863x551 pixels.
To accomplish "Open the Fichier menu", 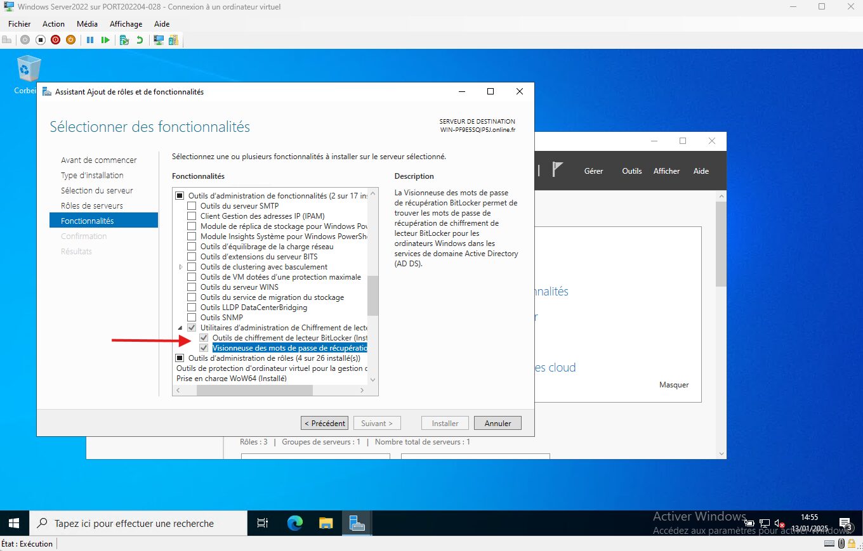I will pos(19,24).
